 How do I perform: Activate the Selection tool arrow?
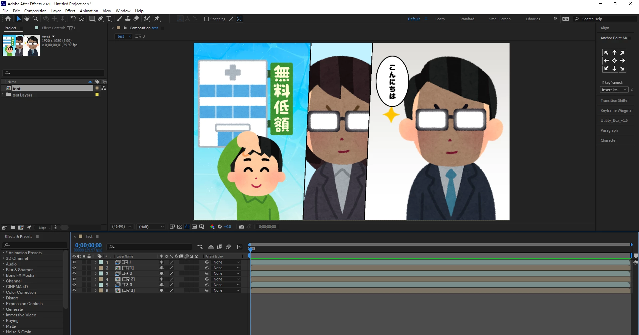coord(19,19)
